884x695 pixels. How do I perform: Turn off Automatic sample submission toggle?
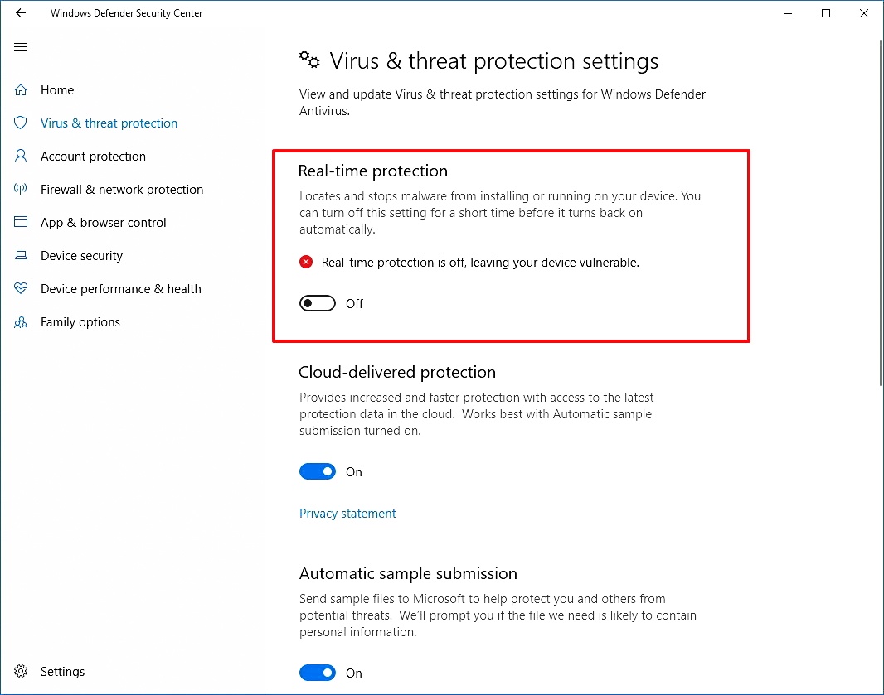[x=318, y=673]
